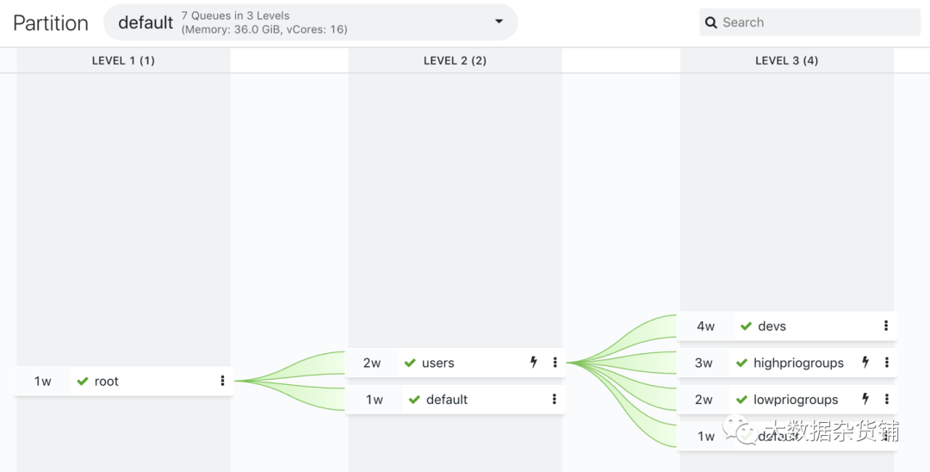
Task: Click the green checkmark on root queue
Action: pyautogui.click(x=83, y=381)
